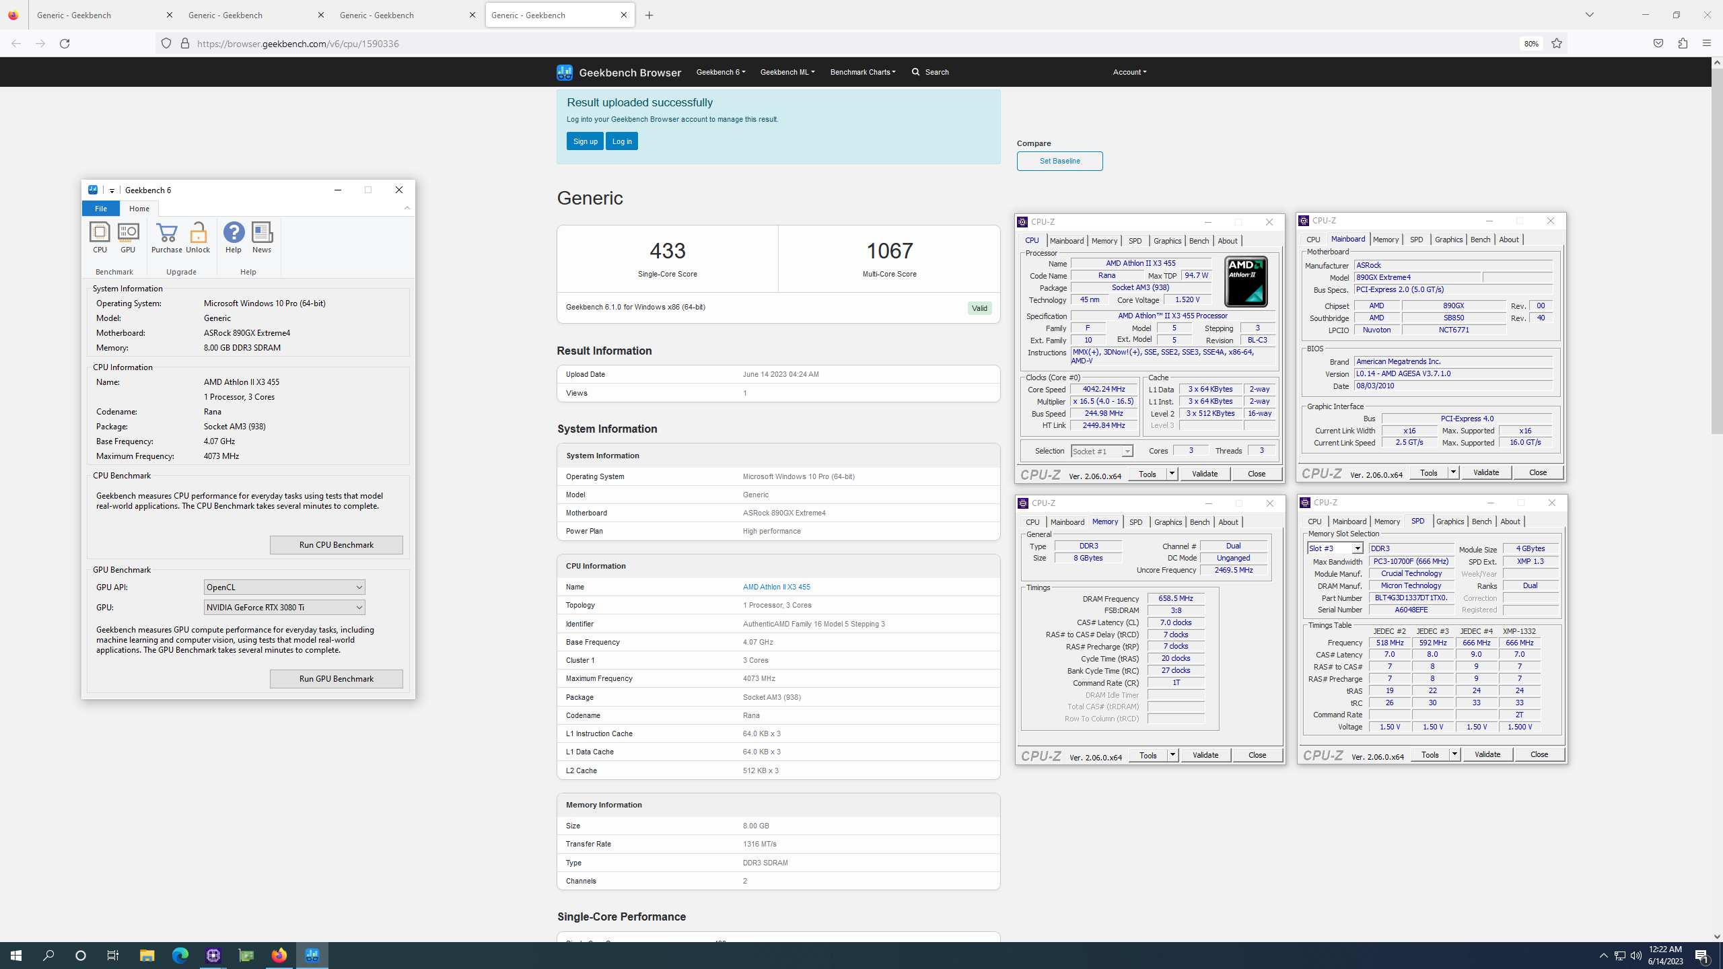The width and height of the screenshot is (1723, 969).
Task: Open the Account dropdown menu
Action: [1129, 72]
